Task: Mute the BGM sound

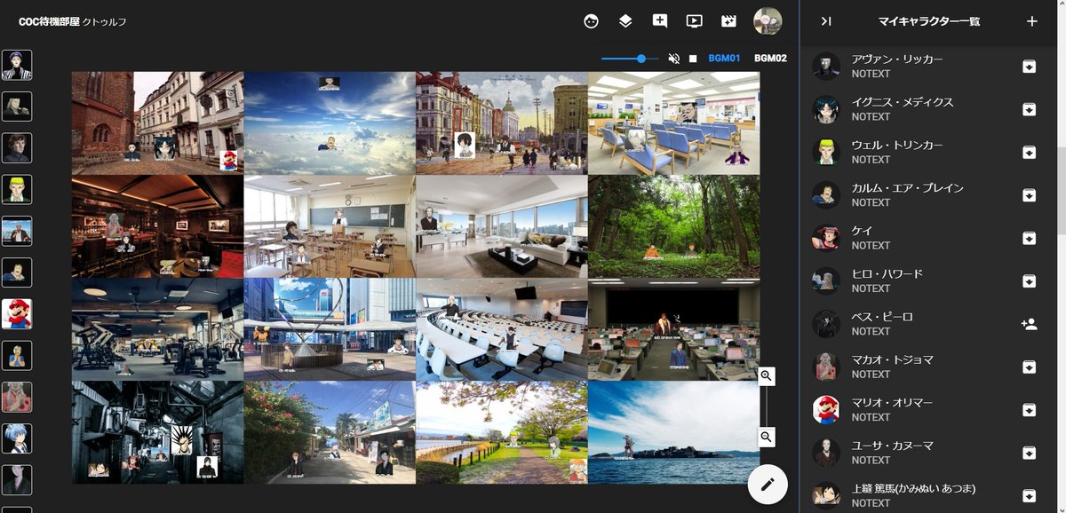Action: tap(674, 59)
